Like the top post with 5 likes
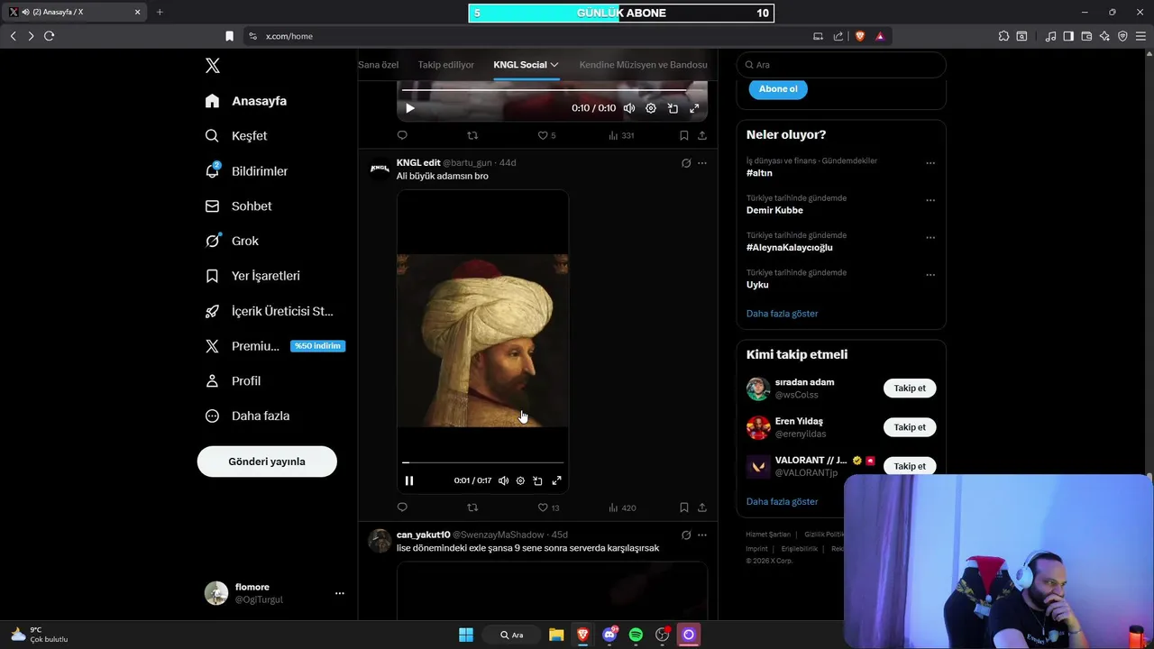Image resolution: width=1154 pixels, height=649 pixels. pos(546,135)
